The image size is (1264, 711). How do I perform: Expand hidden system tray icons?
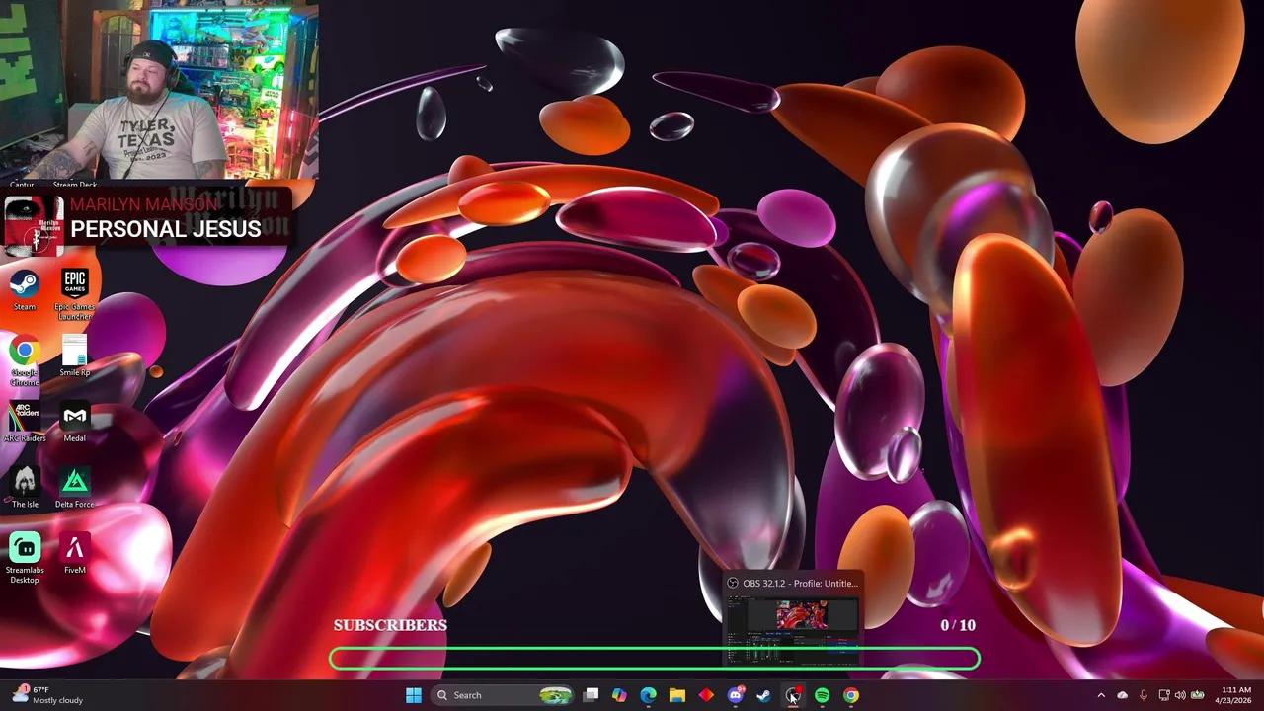[x=1101, y=695]
